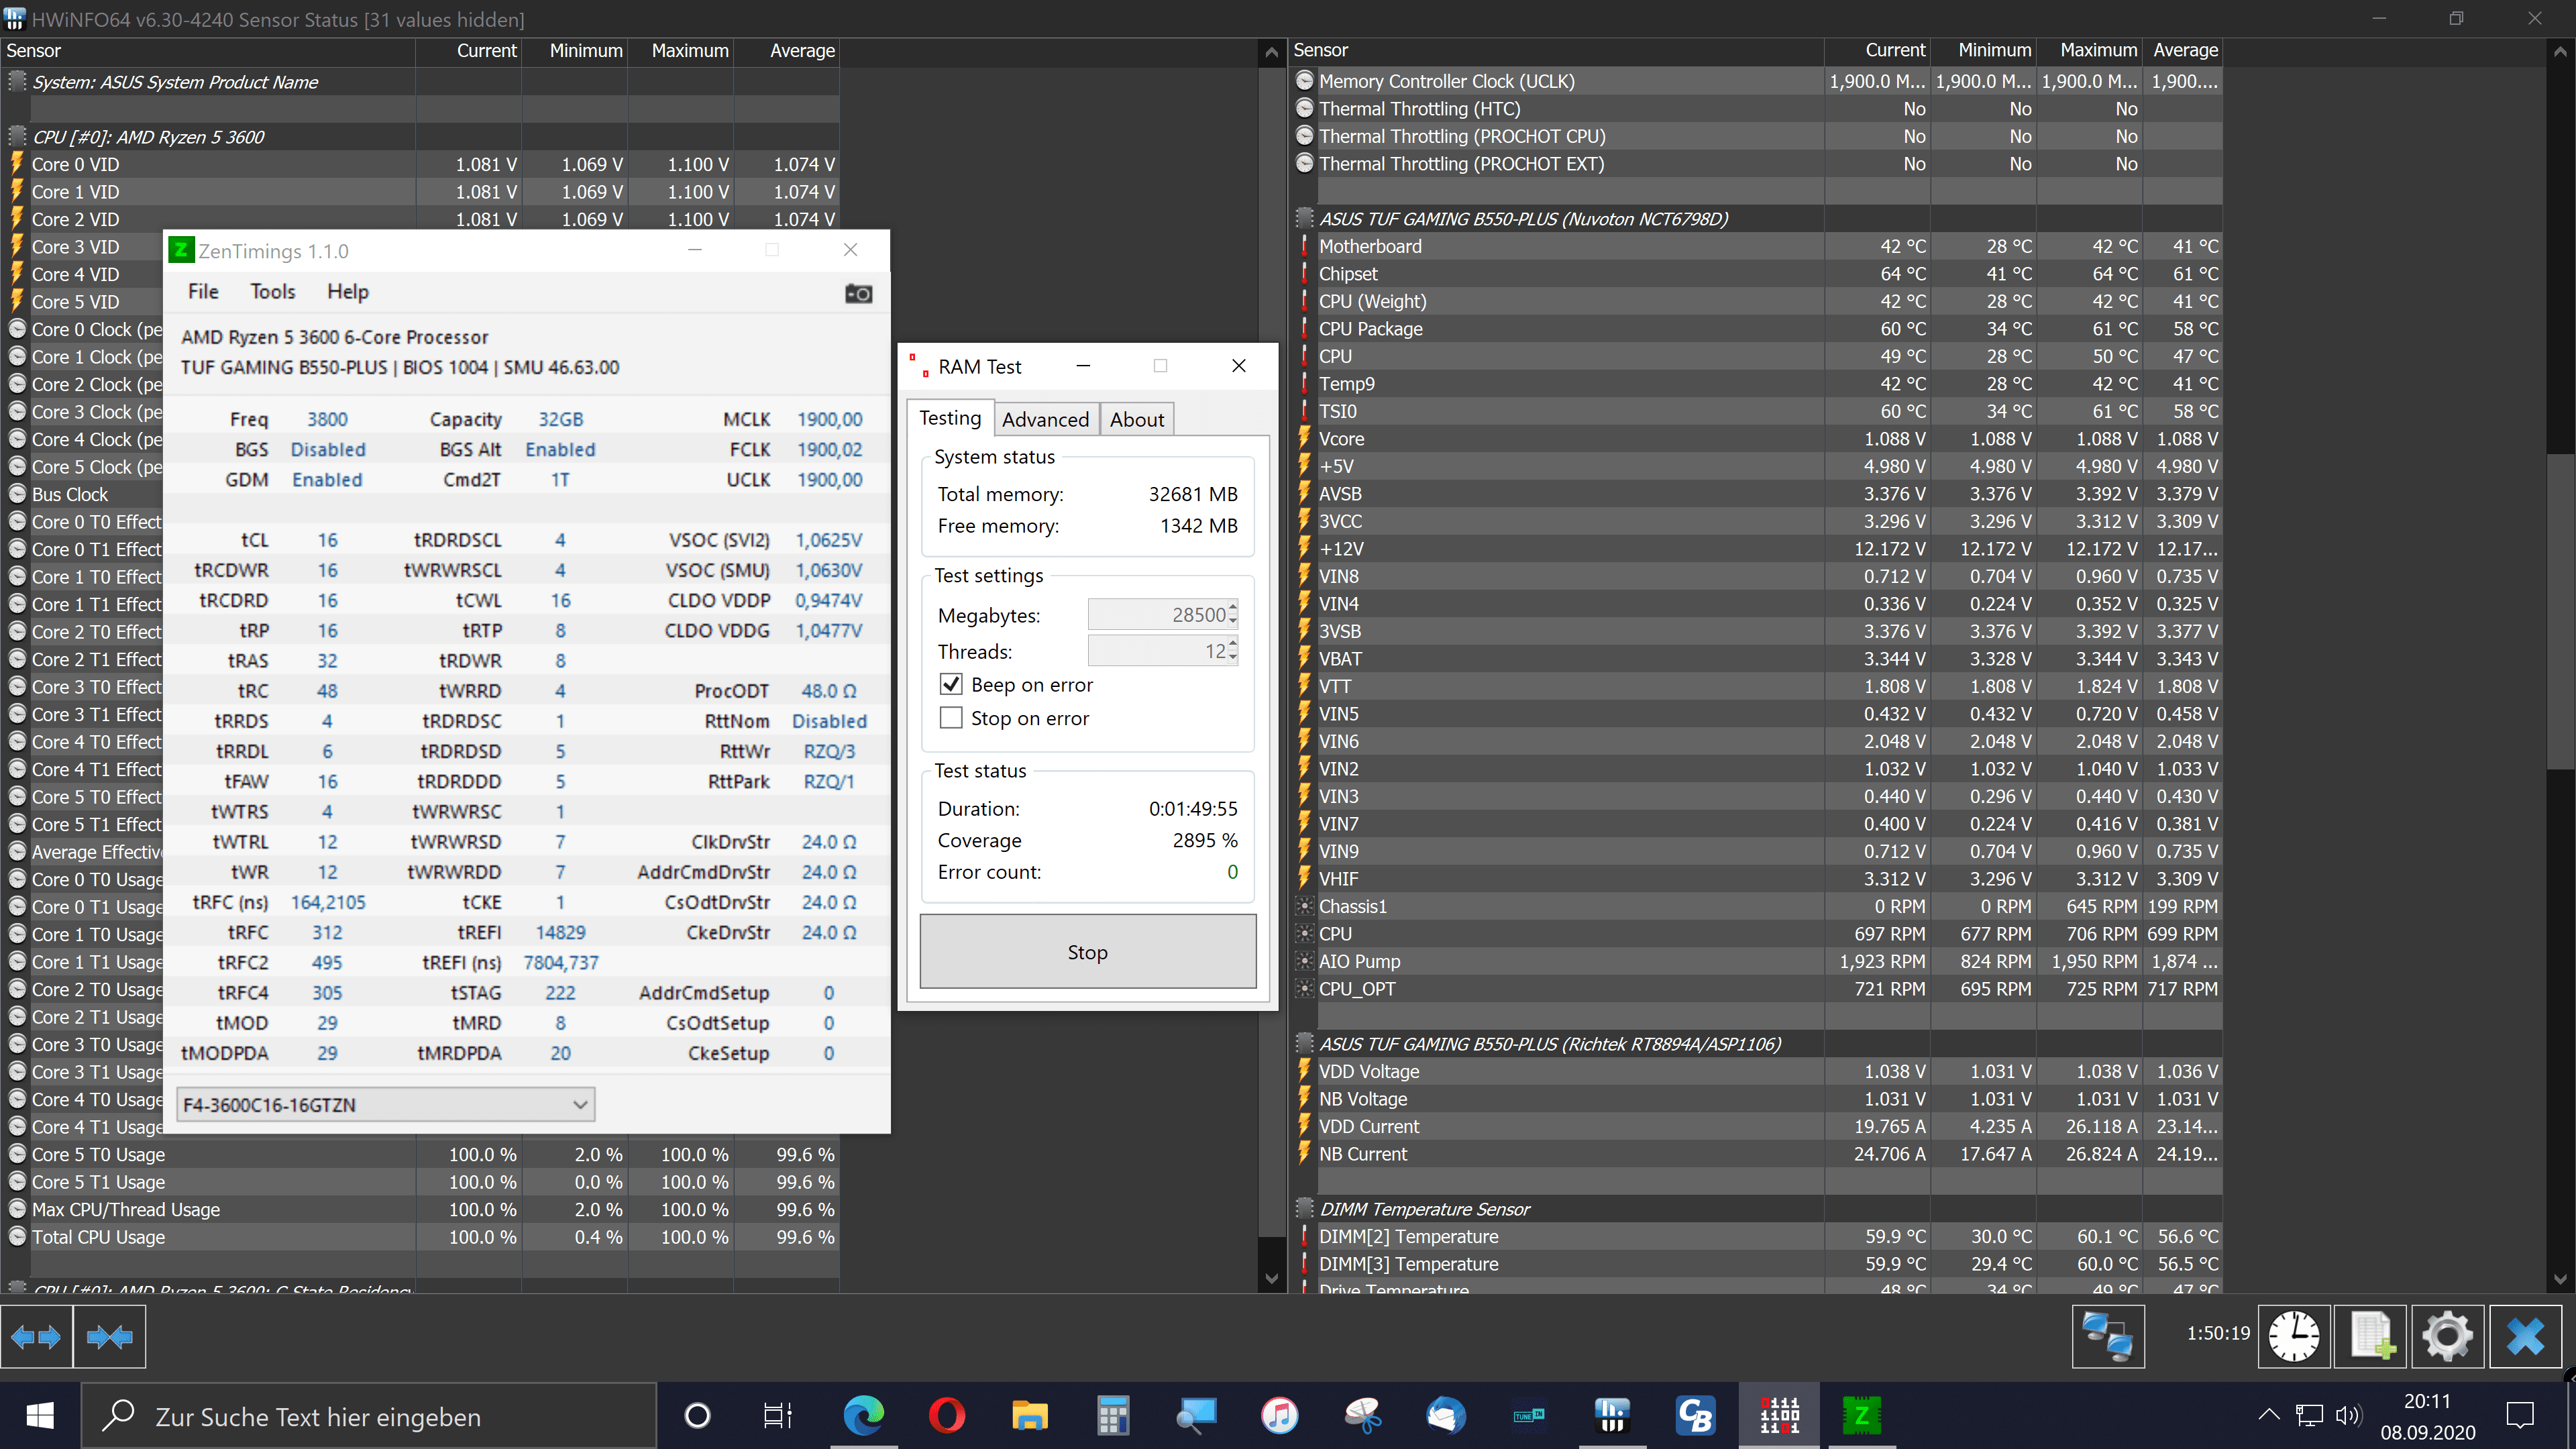Open Task View on the taskbar
This screenshot has width=2576, height=1449.
pyautogui.click(x=778, y=1416)
